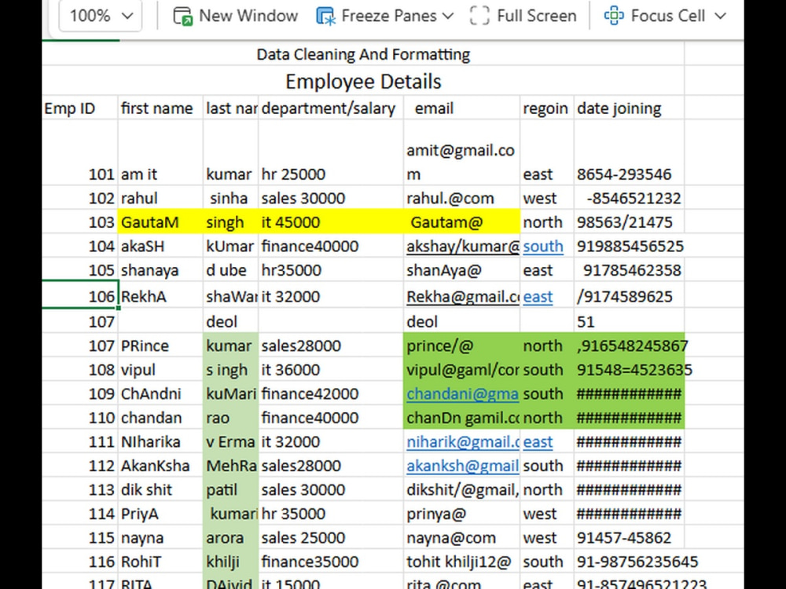Open the chandani@gma email link
The image size is (786, 589).
[462, 393]
